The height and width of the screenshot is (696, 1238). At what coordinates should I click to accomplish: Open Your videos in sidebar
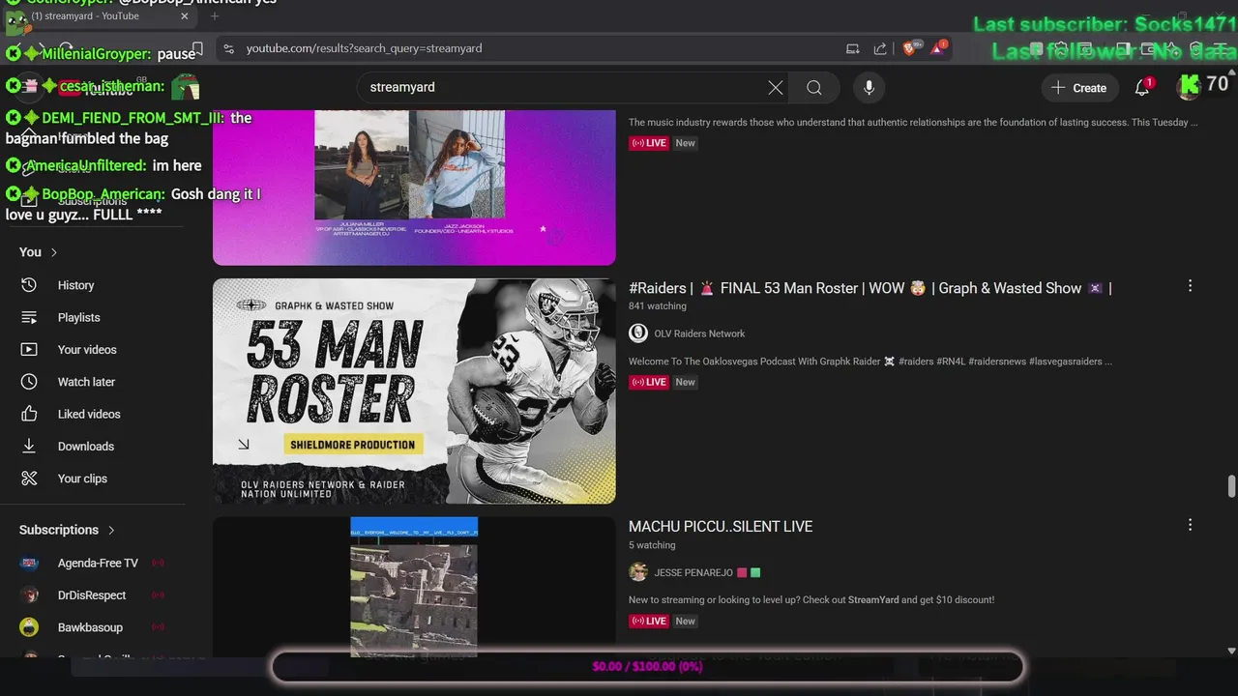87,350
